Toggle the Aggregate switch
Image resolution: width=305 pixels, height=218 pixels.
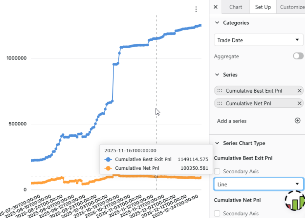pos(298,56)
